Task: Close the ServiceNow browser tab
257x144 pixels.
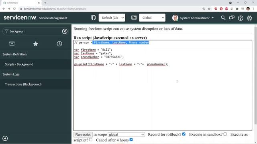Action: tap(39, 3)
